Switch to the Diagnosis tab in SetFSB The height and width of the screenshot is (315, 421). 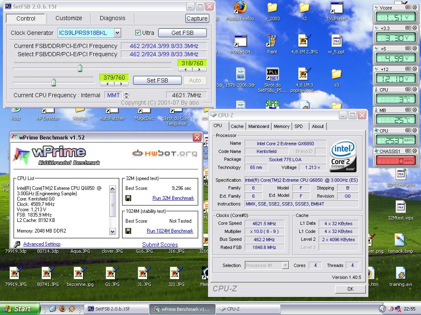click(x=113, y=18)
